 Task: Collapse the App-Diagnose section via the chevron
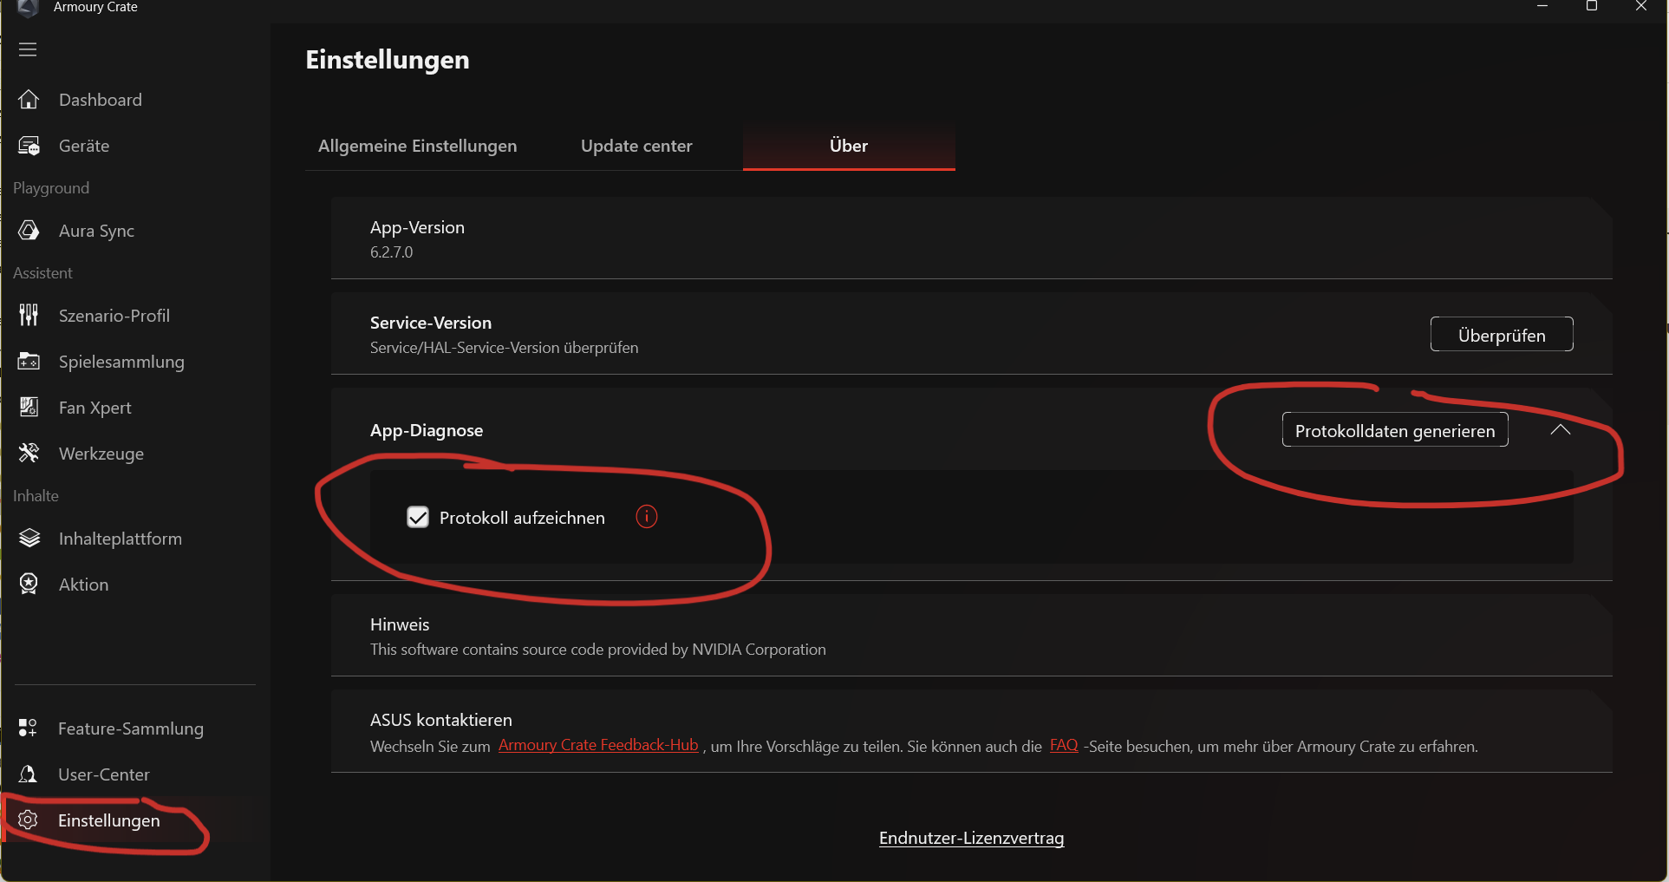point(1560,429)
